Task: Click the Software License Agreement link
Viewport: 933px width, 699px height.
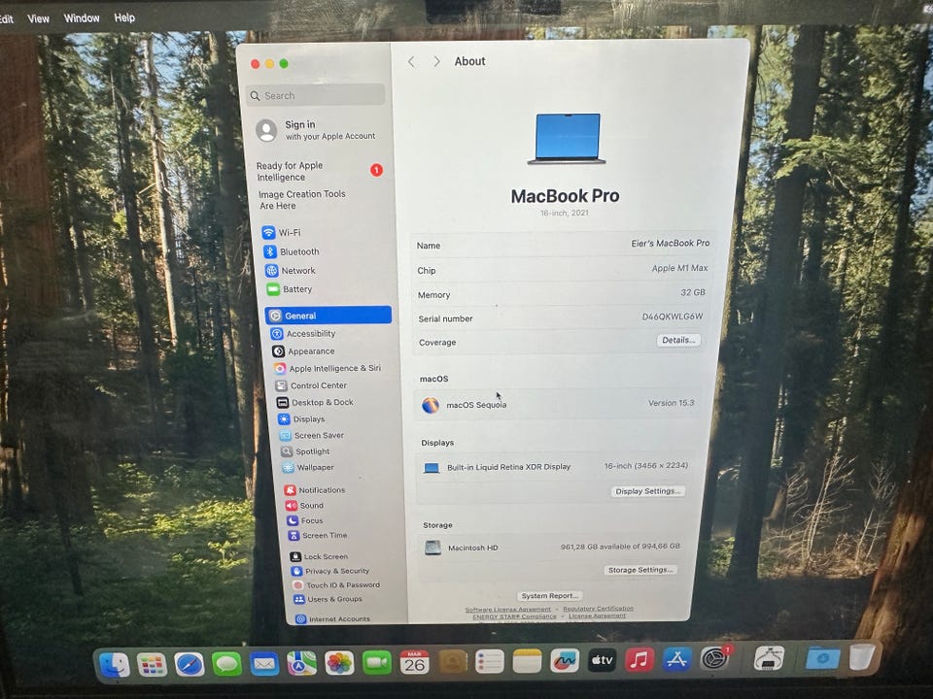Action: 507,610
